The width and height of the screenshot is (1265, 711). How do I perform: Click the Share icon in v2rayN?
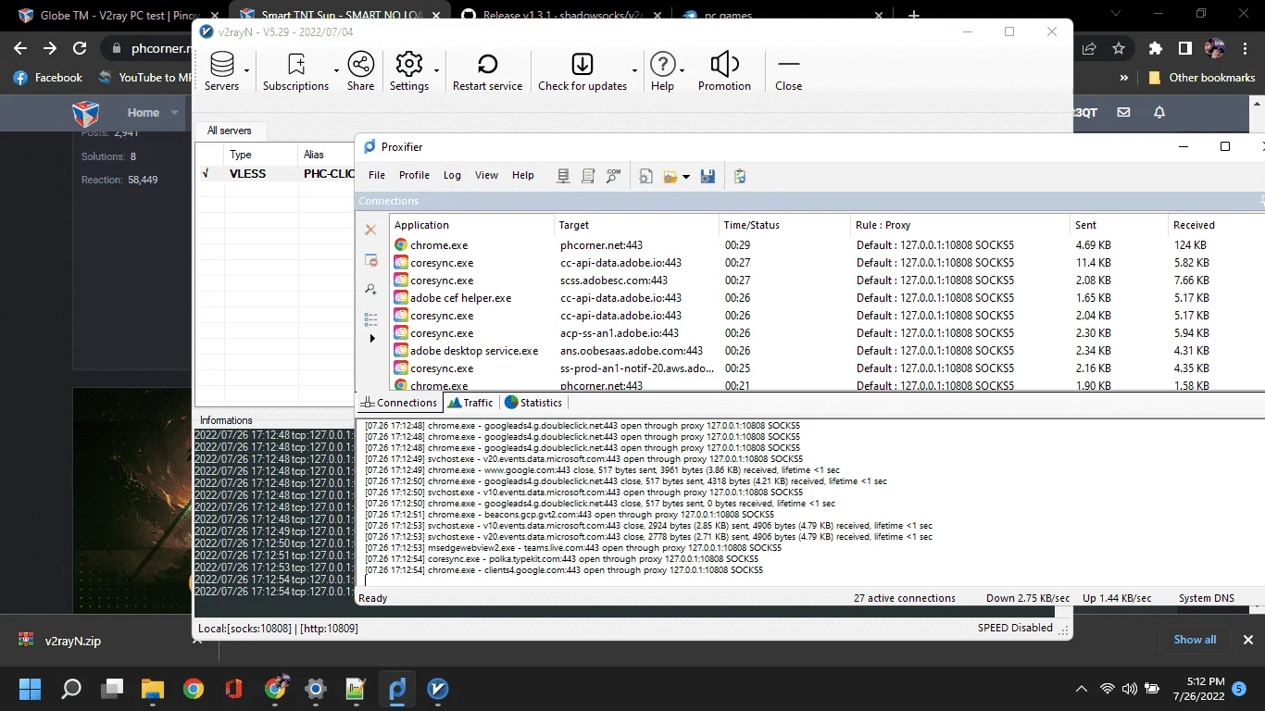click(x=360, y=71)
